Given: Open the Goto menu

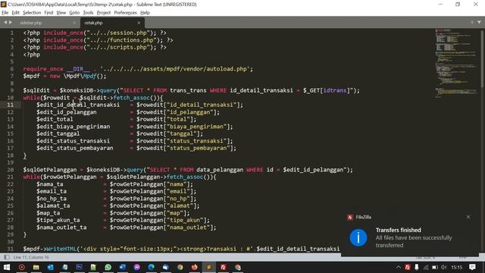Looking at the screenshot, I should pyautogui.click(x=74, y=13).
